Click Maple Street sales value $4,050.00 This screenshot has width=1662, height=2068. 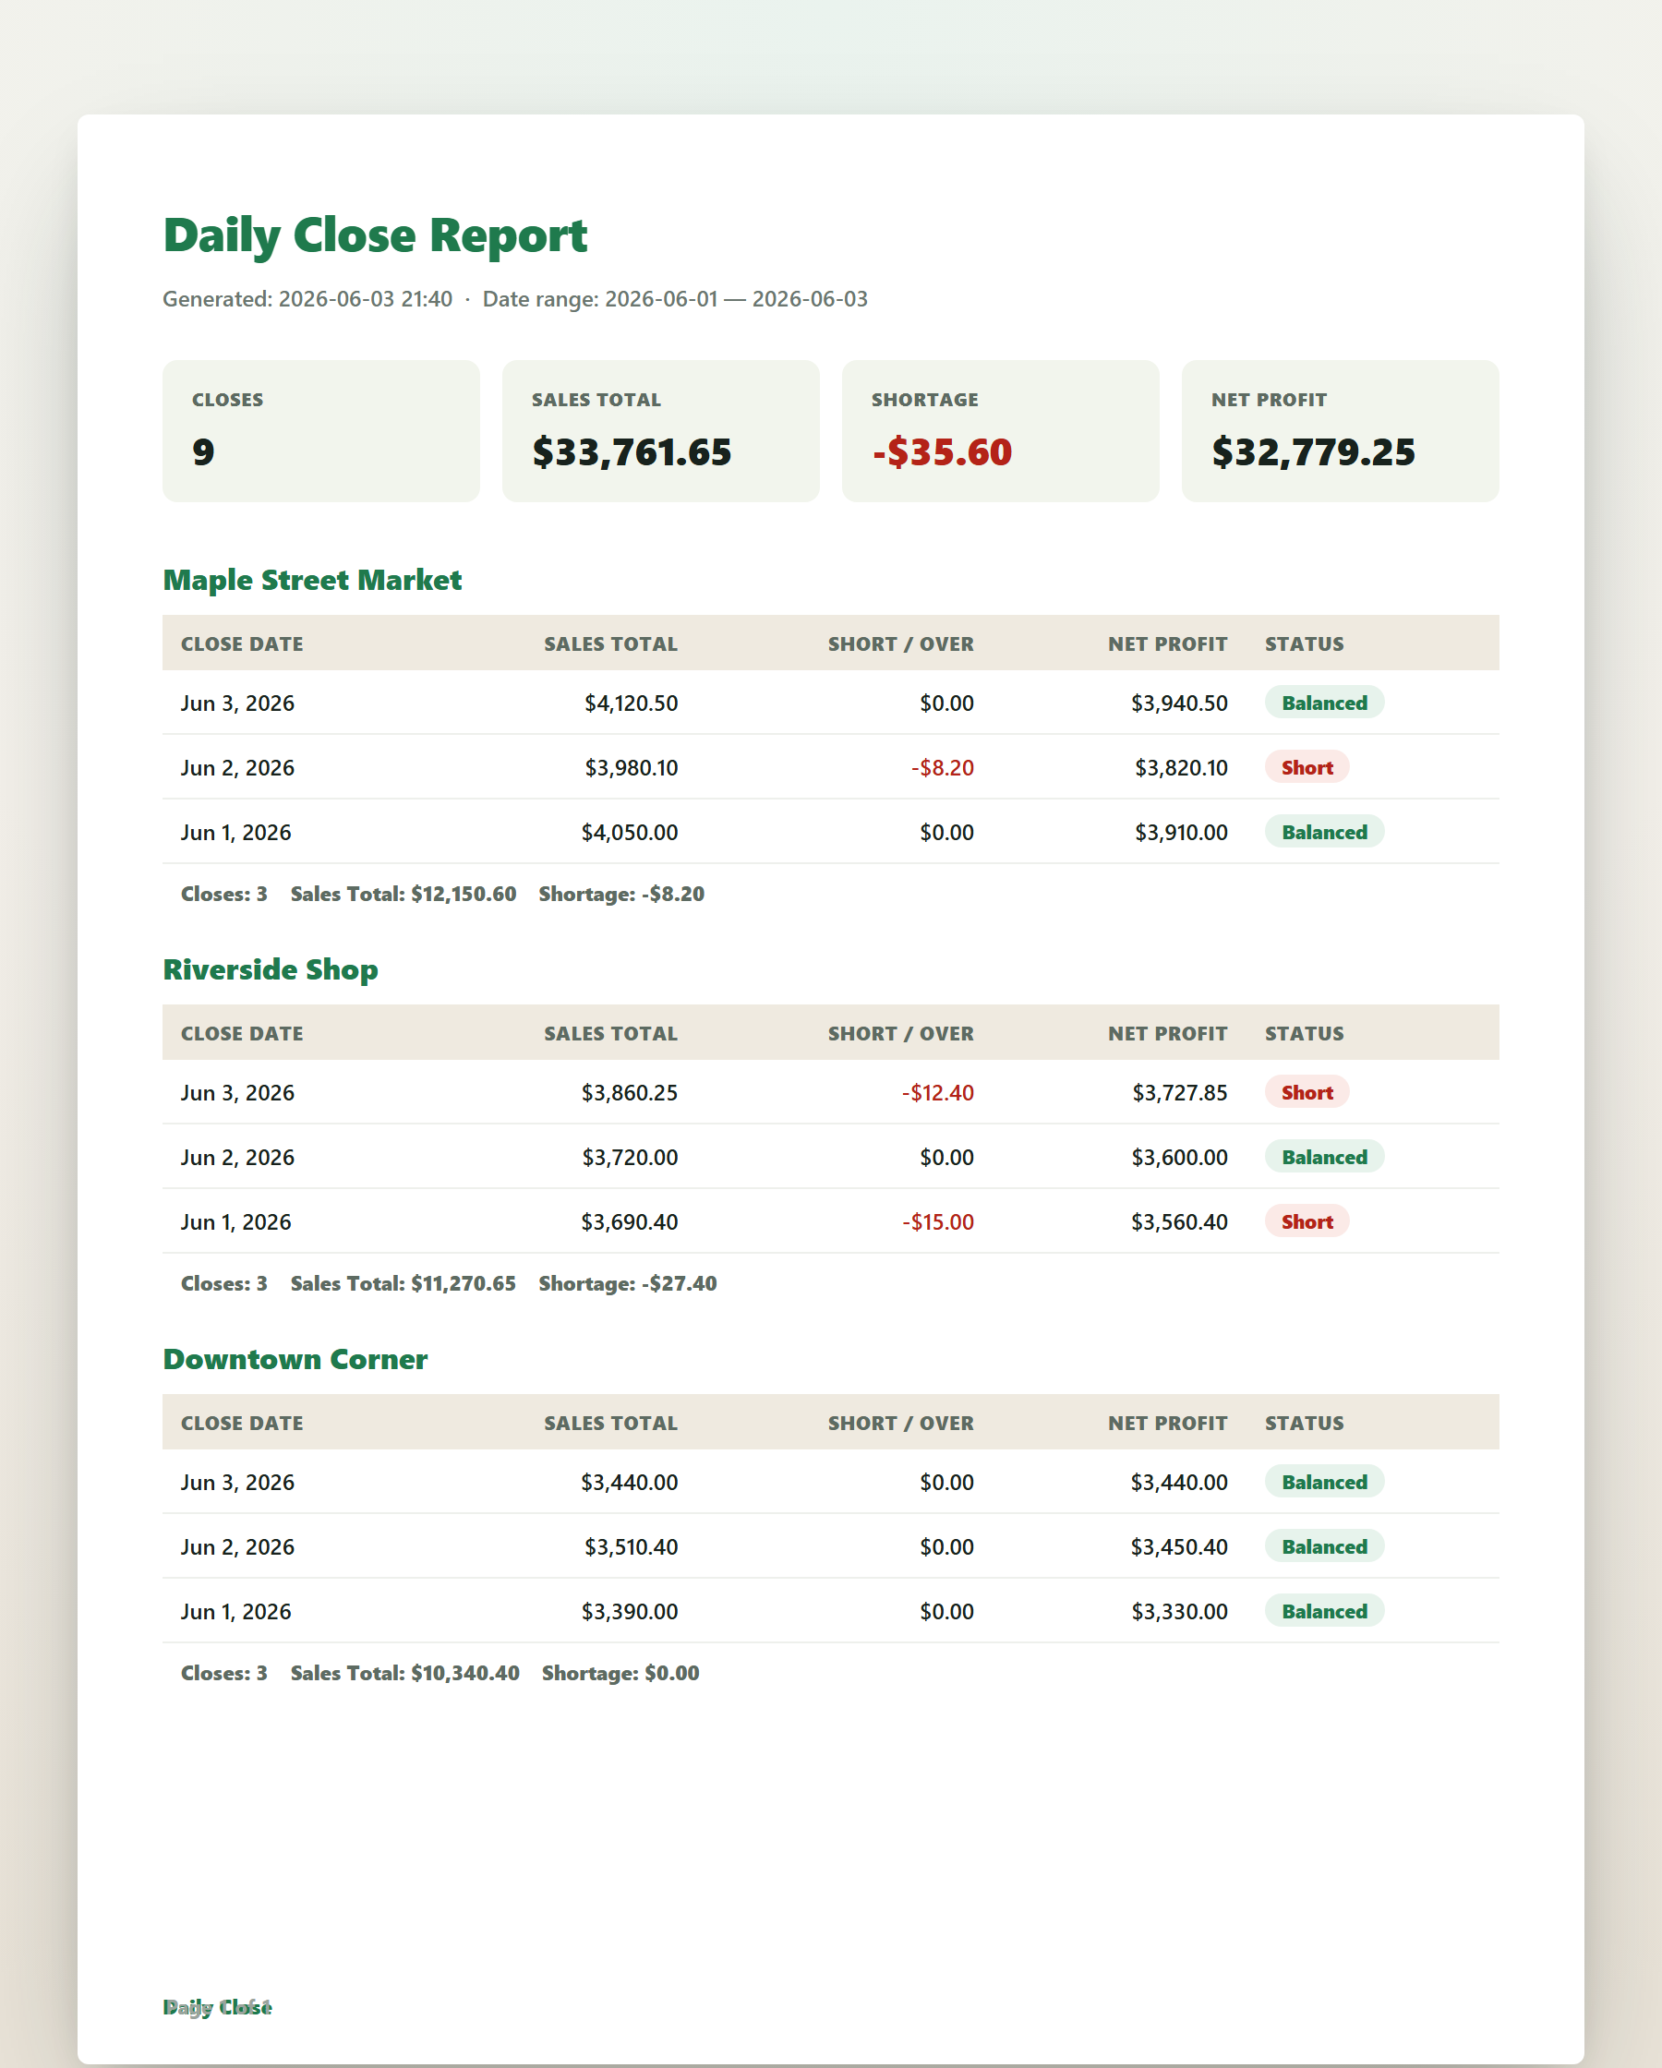click(629, 833)
